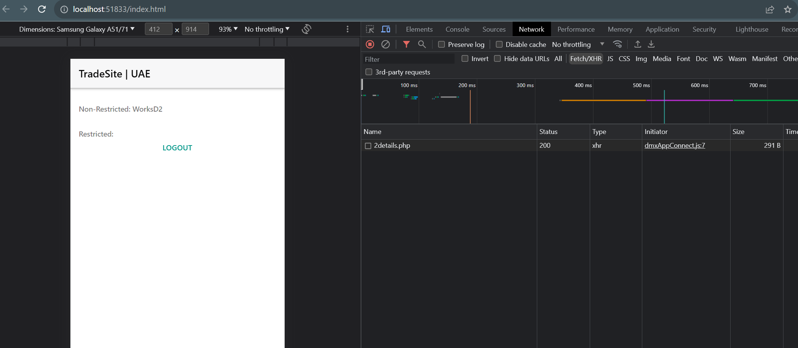Screen dimensions: 798x348
Task: Open the network search magnifier
Action: (422, 44)
